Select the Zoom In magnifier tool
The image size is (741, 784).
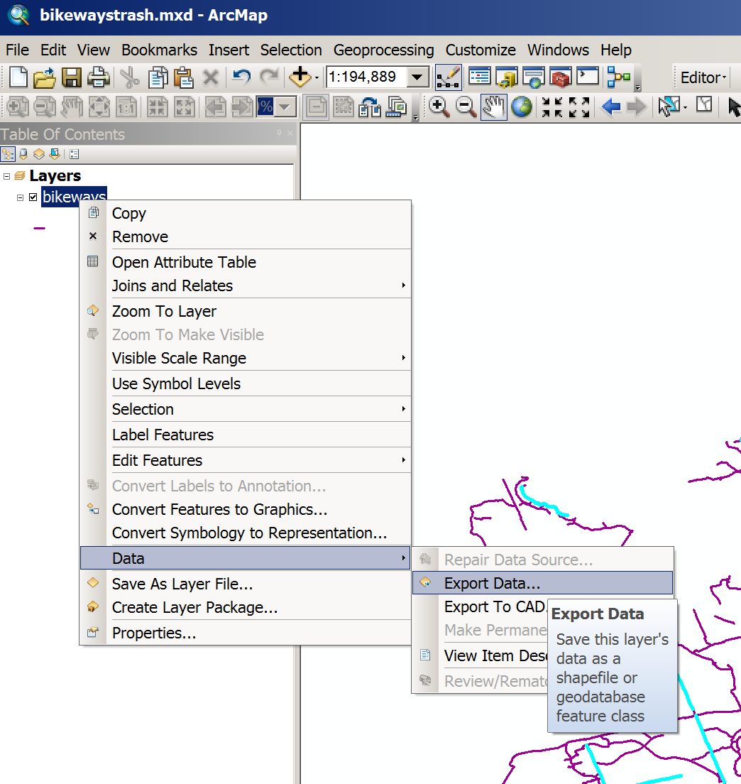(439, 107)
